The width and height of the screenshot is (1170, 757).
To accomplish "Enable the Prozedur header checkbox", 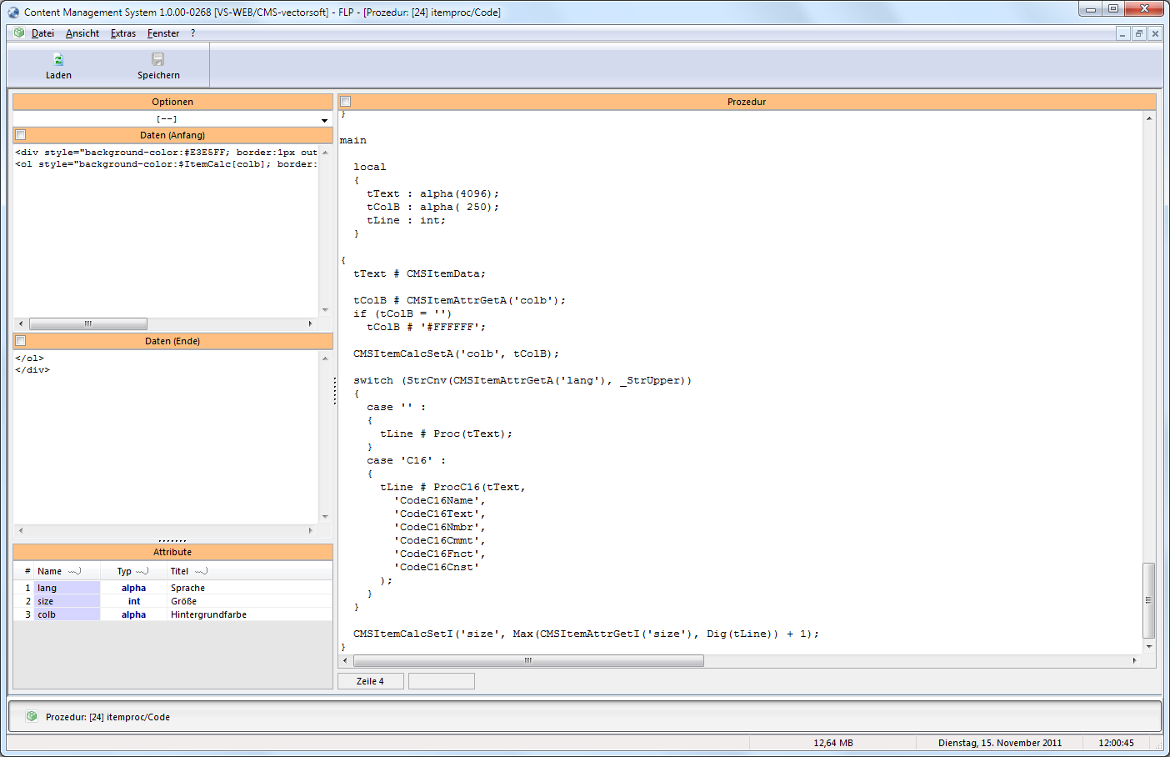I will [x=346, y=102].
